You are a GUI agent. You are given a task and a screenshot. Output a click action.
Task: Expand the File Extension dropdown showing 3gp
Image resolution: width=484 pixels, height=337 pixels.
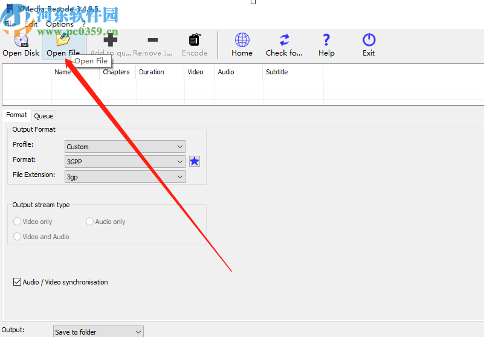point(125,177)
